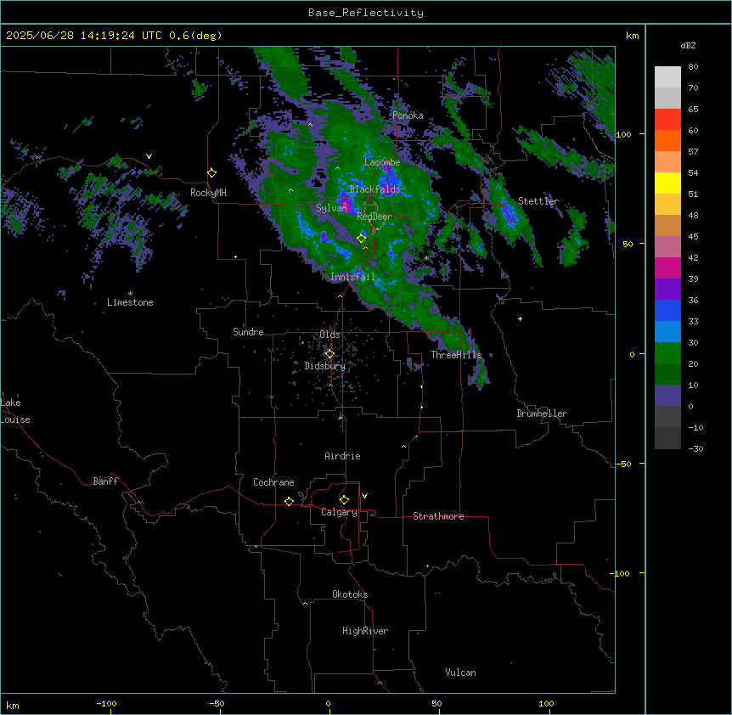
Task: Select the slate blue 0-10 dBZ swatch
Action: [667, 396]
